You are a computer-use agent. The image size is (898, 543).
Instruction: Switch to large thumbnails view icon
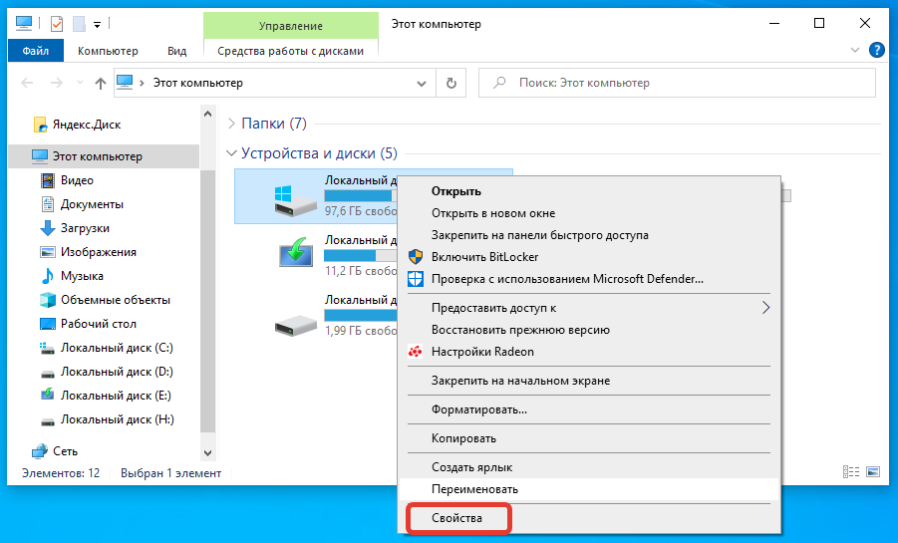(872, 472)
